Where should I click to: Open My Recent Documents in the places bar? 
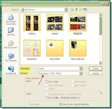(x=11, y=20)
